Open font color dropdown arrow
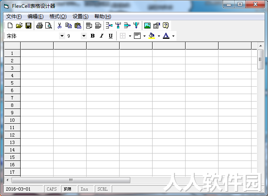The image size is (268, 196). point(173,36)
